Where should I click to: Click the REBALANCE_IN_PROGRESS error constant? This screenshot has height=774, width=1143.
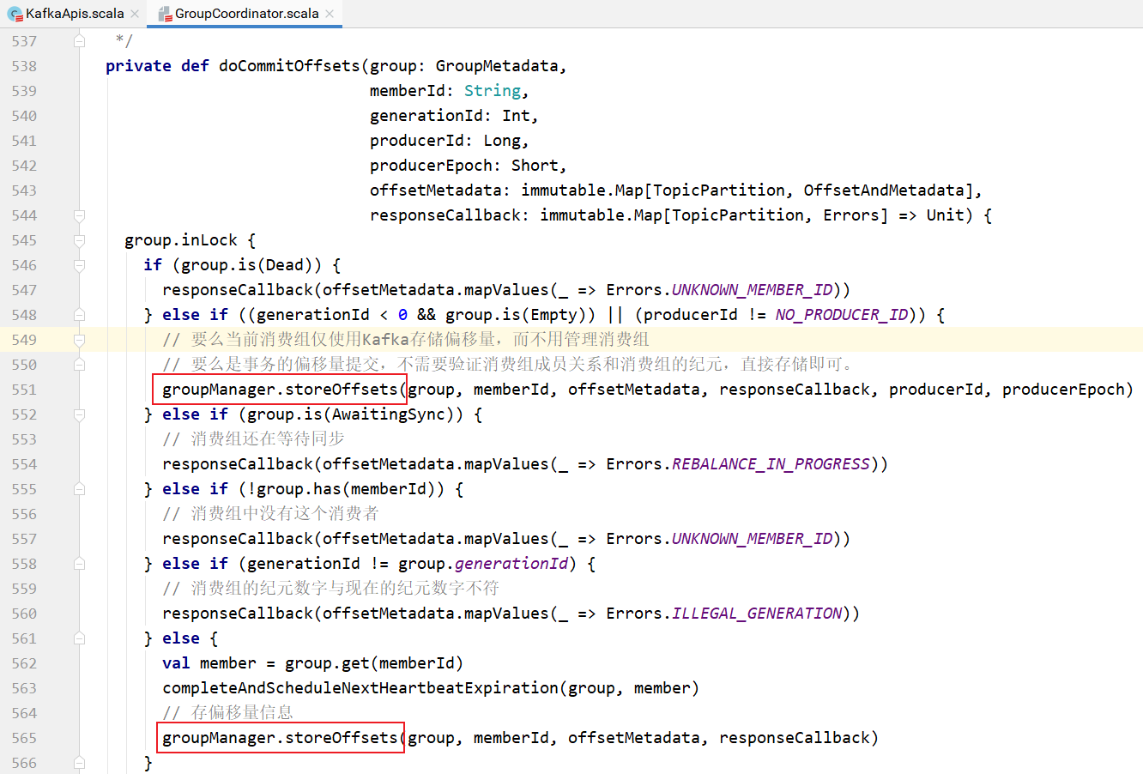pos(771,464)
